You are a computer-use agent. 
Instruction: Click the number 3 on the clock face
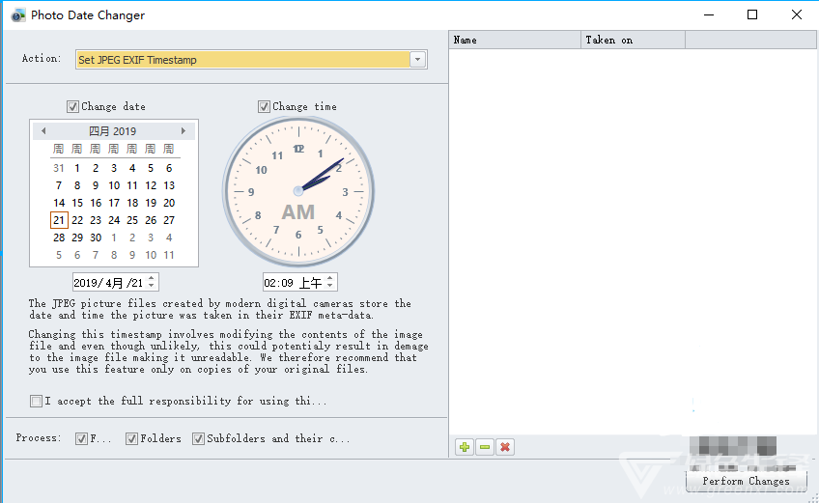pos(345,192)
